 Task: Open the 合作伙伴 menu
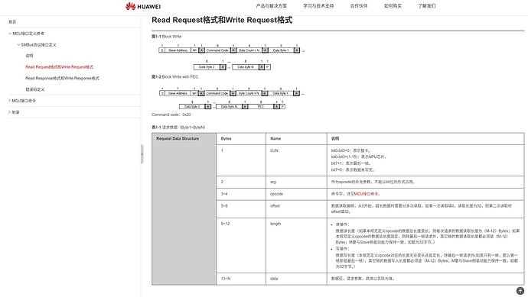click(x=359, y=6)
